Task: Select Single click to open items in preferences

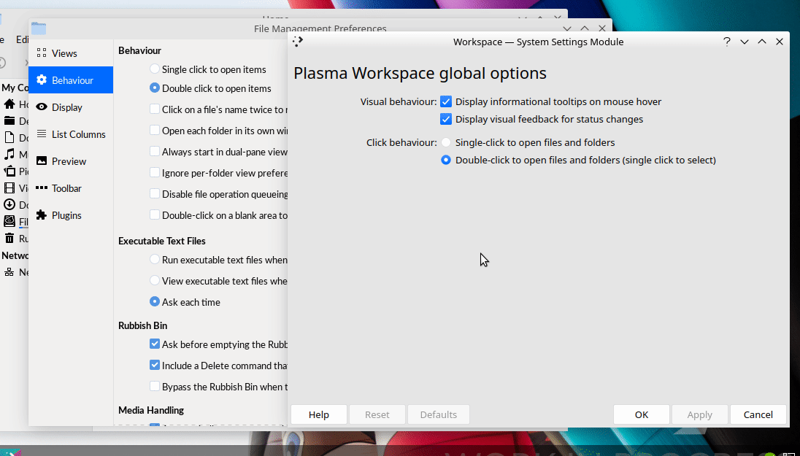Action: click(208, 69)
